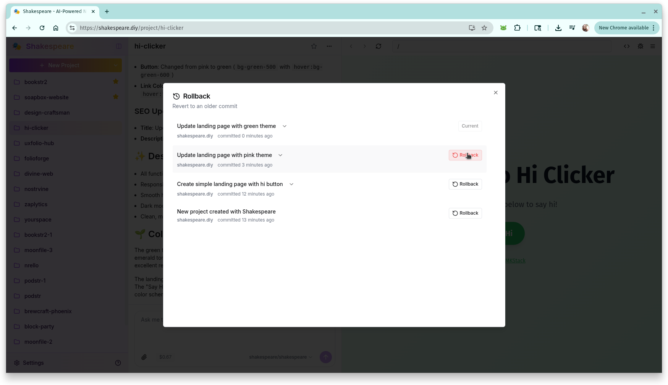Expand the Update landing page with pink theme commit
The image size is (668, 385).
[x=280, y=155]
